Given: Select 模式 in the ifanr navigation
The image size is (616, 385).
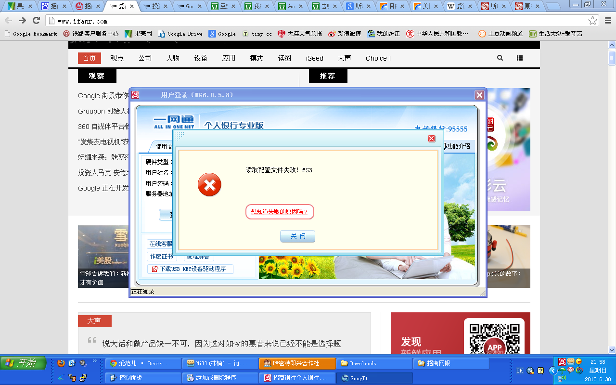Looking at the screenshot, I should 257,58.
